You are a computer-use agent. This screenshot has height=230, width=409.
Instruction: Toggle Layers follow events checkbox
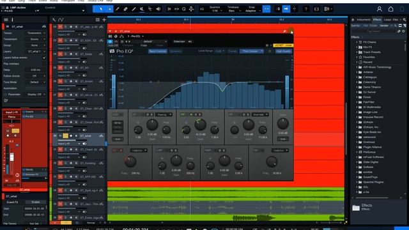(x=44, y=57)
